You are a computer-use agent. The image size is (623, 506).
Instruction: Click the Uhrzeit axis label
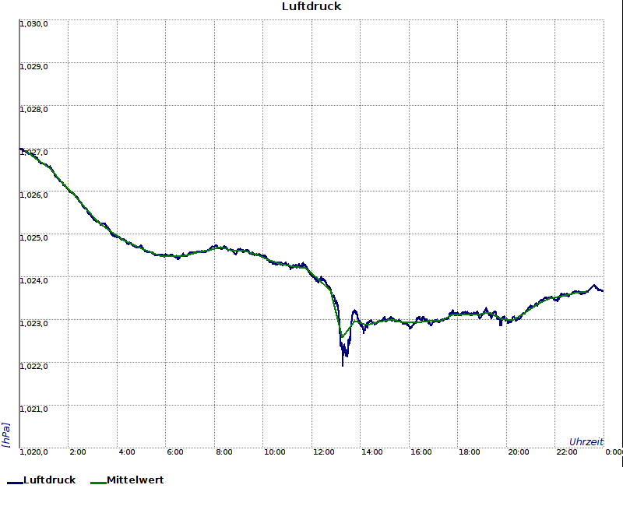586,441
